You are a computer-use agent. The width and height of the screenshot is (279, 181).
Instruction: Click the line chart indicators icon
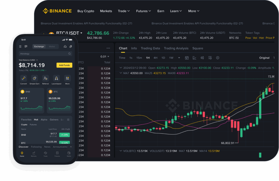(195, 58)
